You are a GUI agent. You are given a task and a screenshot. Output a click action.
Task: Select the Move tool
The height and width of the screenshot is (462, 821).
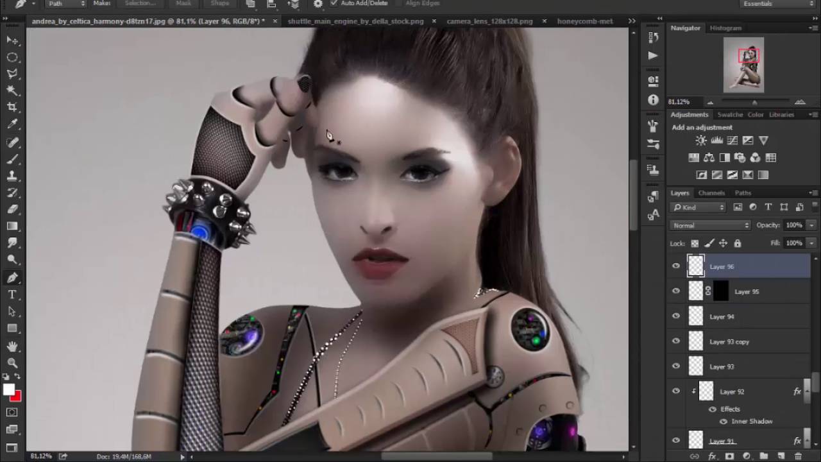12,40
